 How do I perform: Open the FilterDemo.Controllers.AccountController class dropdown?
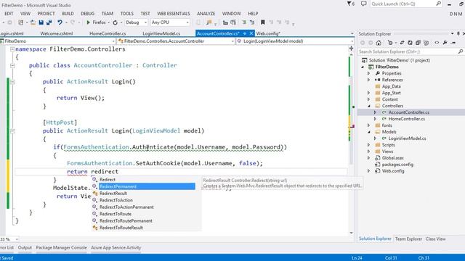(x=232, y=41)
